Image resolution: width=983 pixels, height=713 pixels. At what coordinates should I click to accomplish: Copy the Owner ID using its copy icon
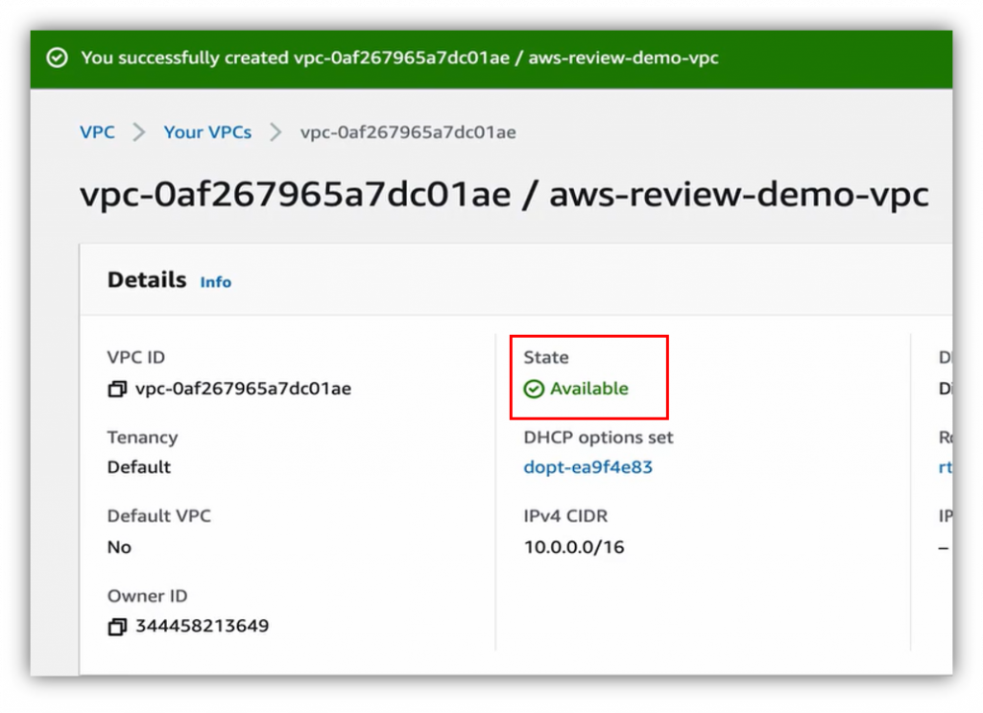click(117, 626)
